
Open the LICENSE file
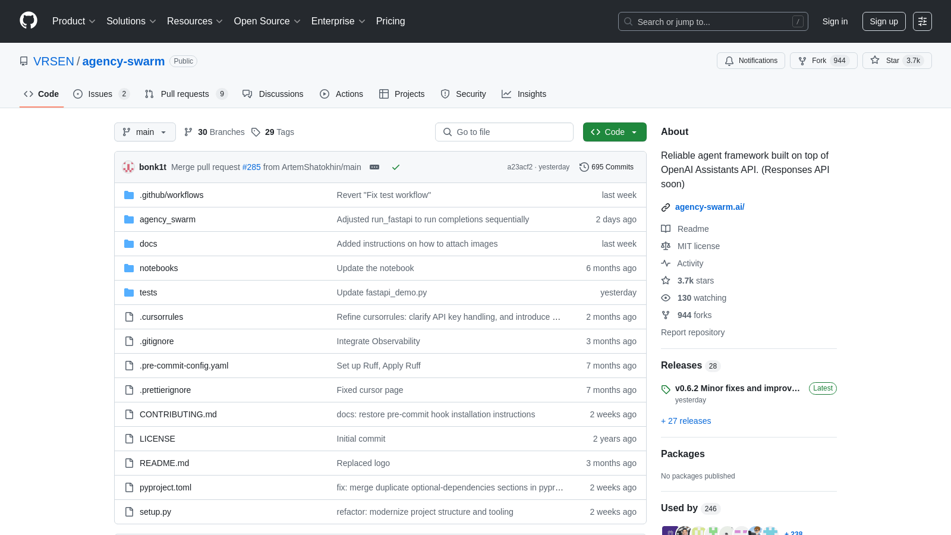point(158,439)
